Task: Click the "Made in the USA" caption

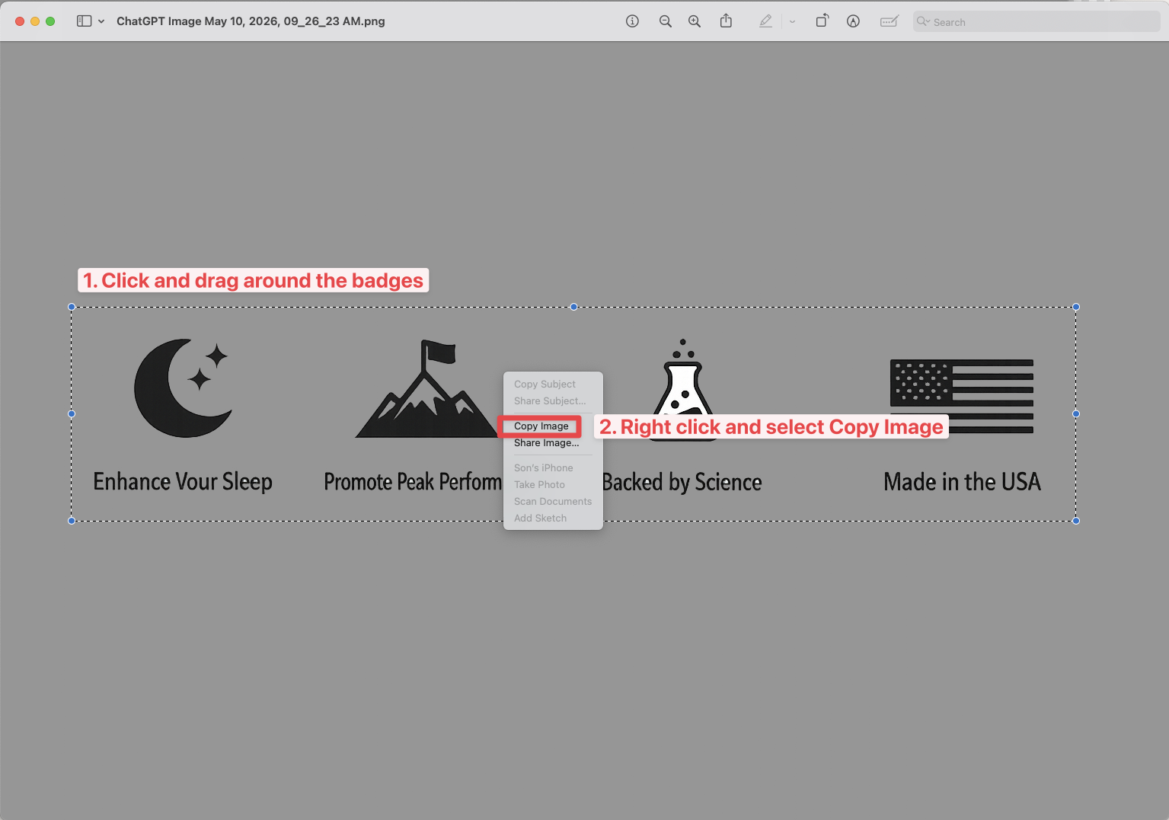Action: (962, 482)
